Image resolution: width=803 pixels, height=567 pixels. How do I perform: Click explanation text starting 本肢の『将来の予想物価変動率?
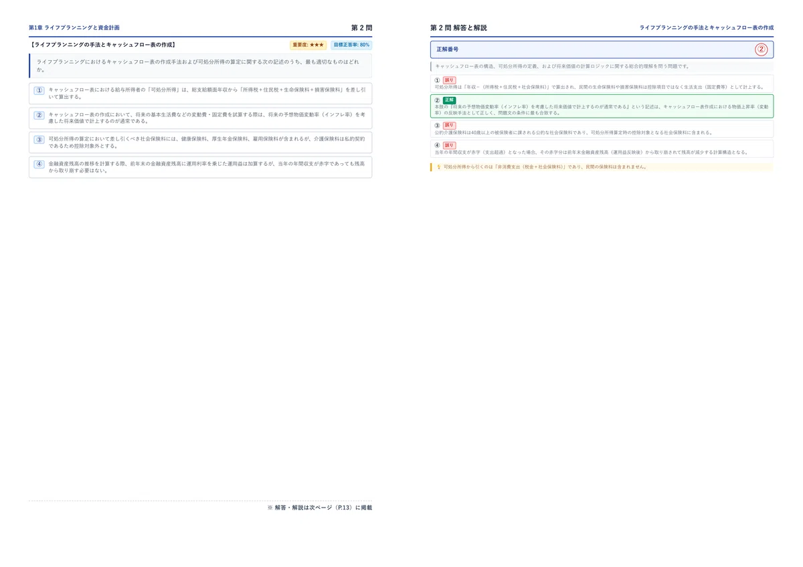[x=602, y=110]
